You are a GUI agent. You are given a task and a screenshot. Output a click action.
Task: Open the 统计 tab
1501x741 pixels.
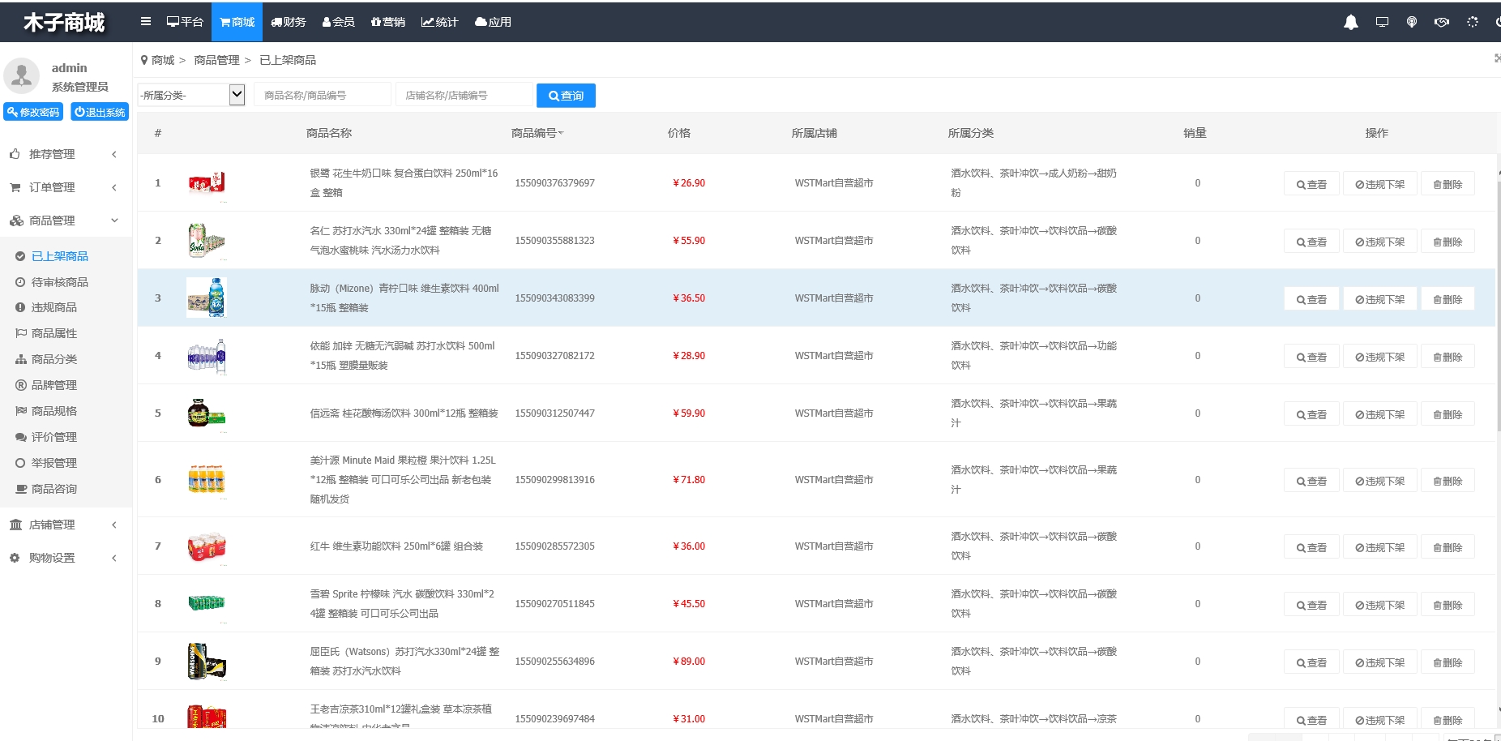[440, 22]
